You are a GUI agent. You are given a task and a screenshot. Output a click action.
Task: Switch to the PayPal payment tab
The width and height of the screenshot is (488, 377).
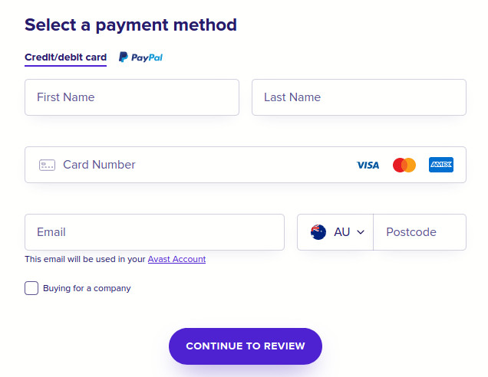pyautogui.click(x=140, y=57)
